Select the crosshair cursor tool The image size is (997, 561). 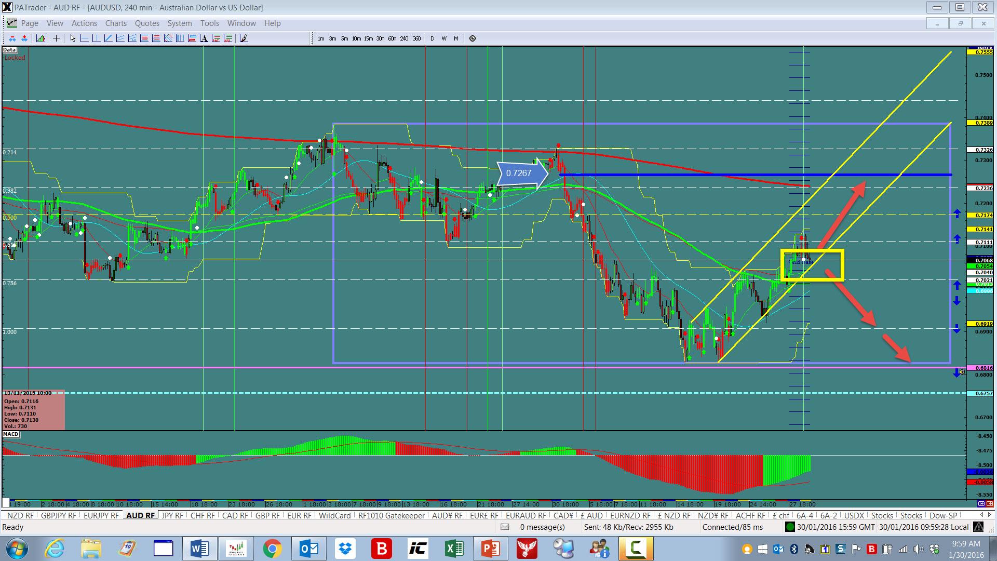tap(56, 38)
